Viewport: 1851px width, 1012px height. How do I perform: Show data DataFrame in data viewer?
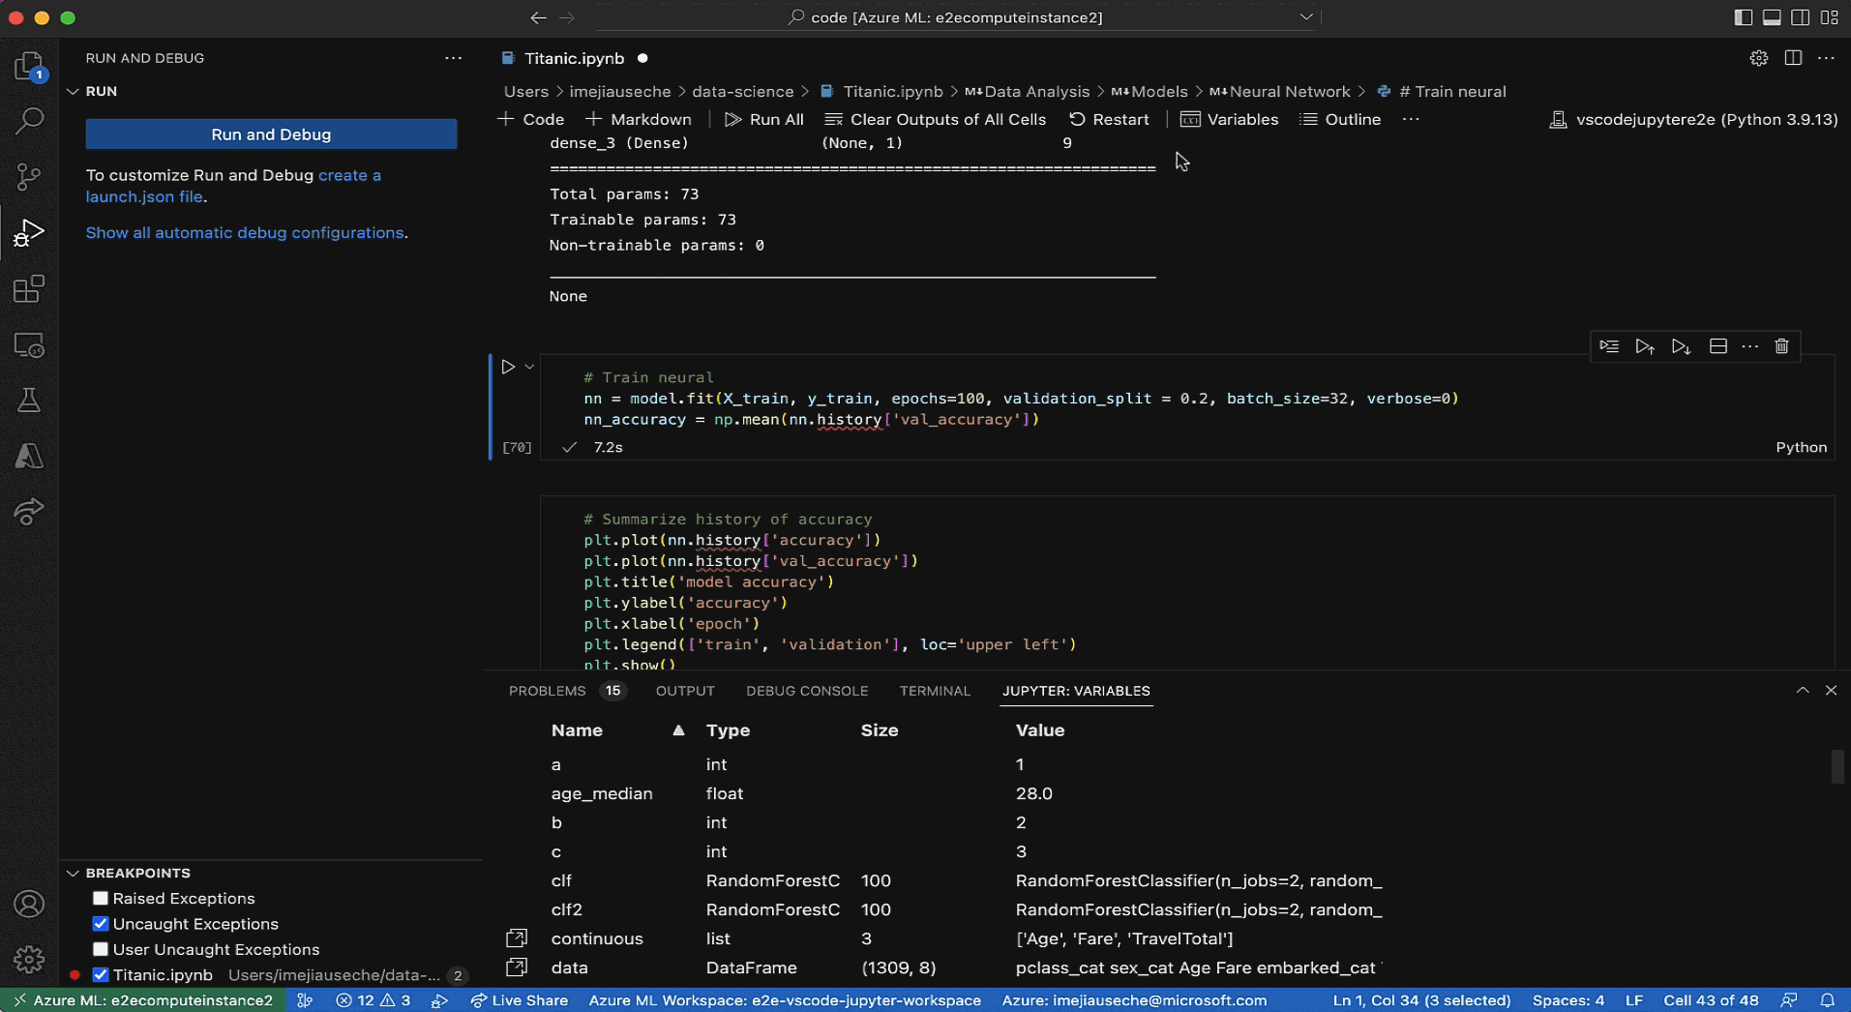tap(517, 967)
